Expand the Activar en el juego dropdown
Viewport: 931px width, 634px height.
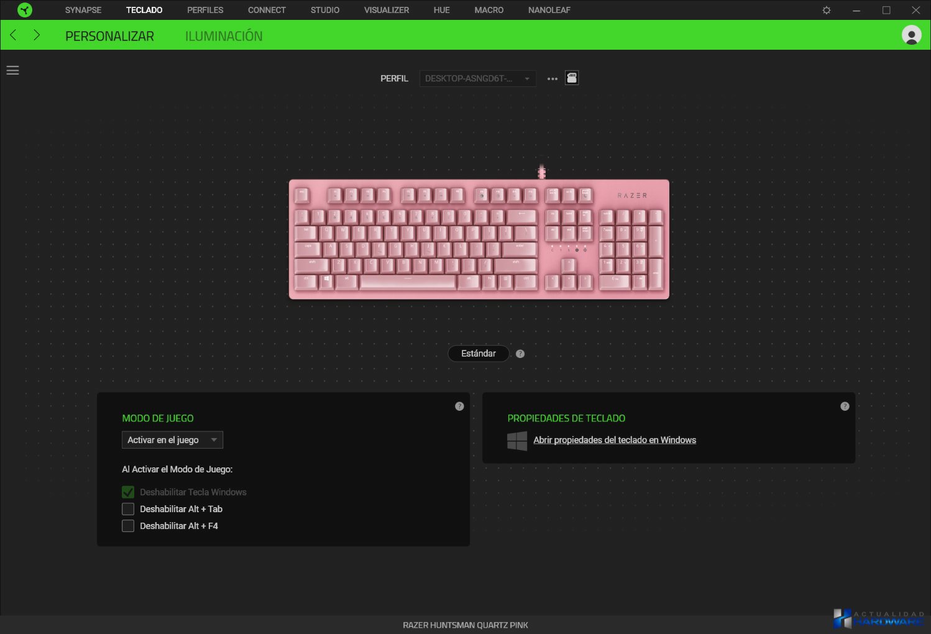[x=172, y=440]
